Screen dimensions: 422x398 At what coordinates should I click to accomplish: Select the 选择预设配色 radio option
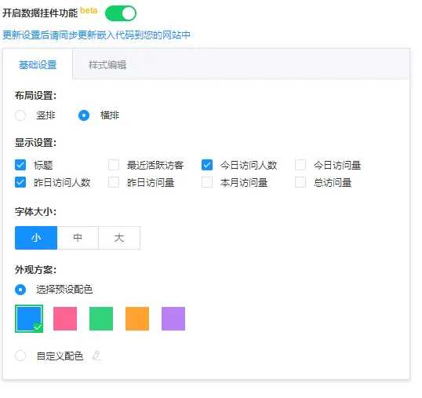pos(20,290)
